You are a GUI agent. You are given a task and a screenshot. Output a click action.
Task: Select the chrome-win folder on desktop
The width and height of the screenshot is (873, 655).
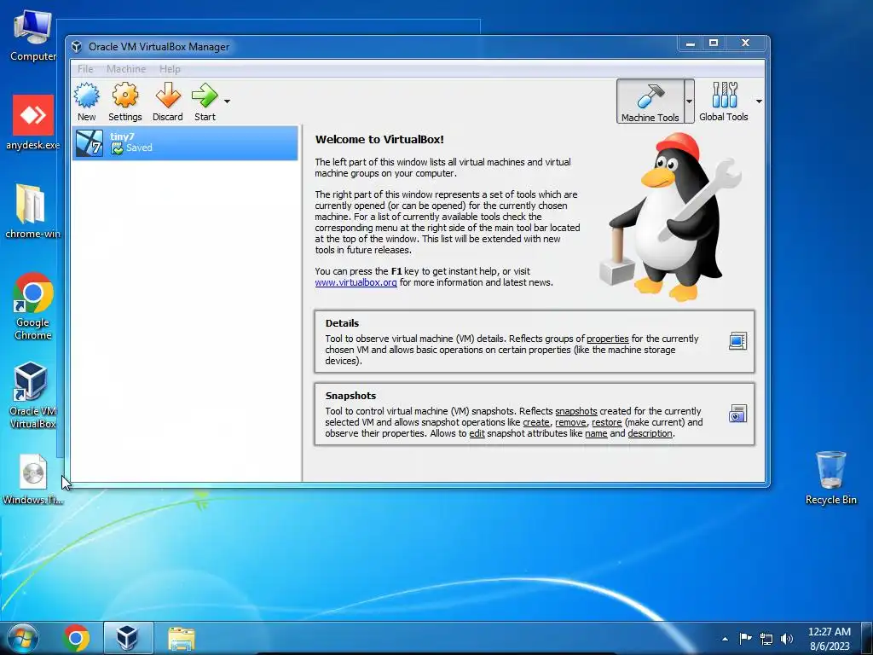coord(33,212)
